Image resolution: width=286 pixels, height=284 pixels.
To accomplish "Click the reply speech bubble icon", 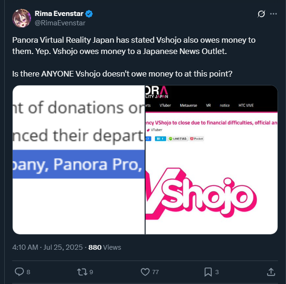I will click(x=19, y=272).
